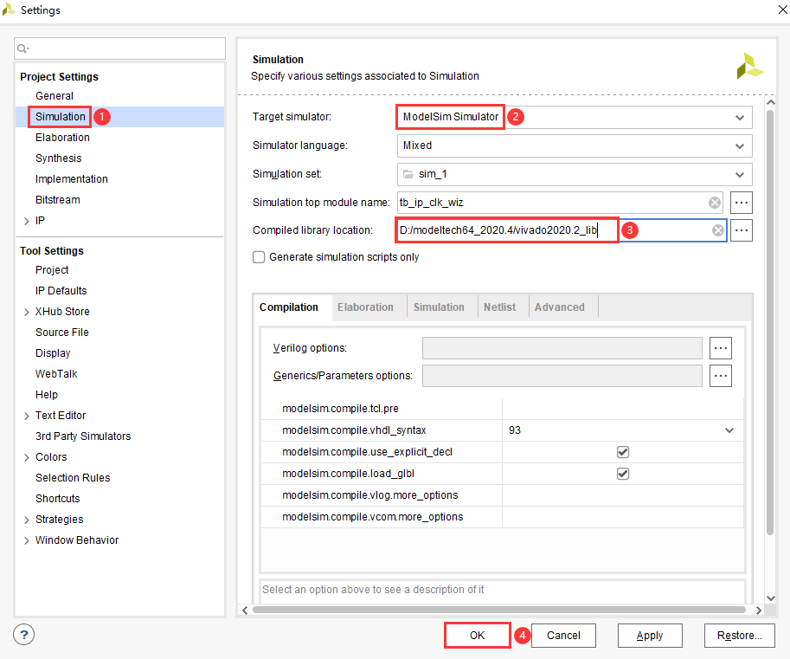The image size is (790, 659).
Task: Open Generics/Parameters options ellipsis button
Action: (721, 376)
